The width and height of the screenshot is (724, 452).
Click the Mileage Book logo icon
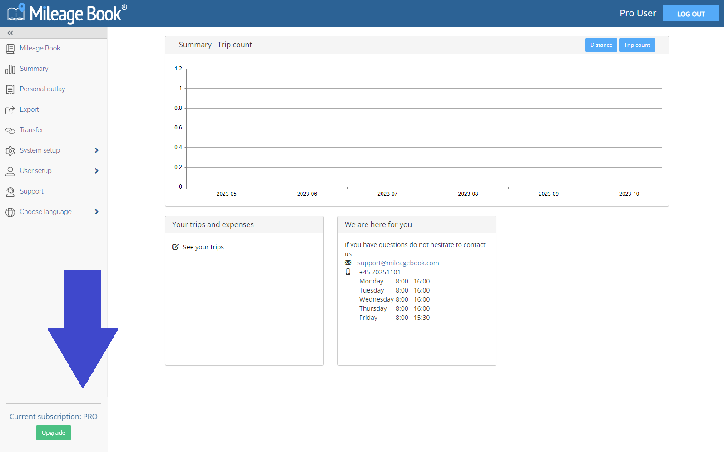tap(16, 13)
